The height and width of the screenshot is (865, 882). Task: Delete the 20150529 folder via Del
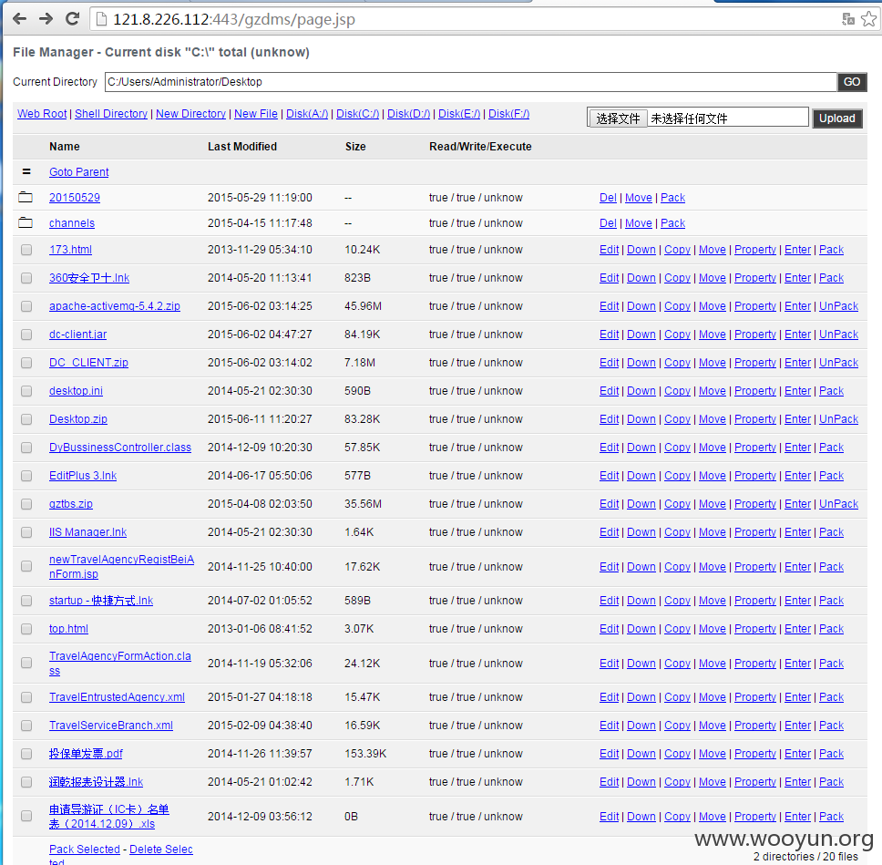[608, 198]
